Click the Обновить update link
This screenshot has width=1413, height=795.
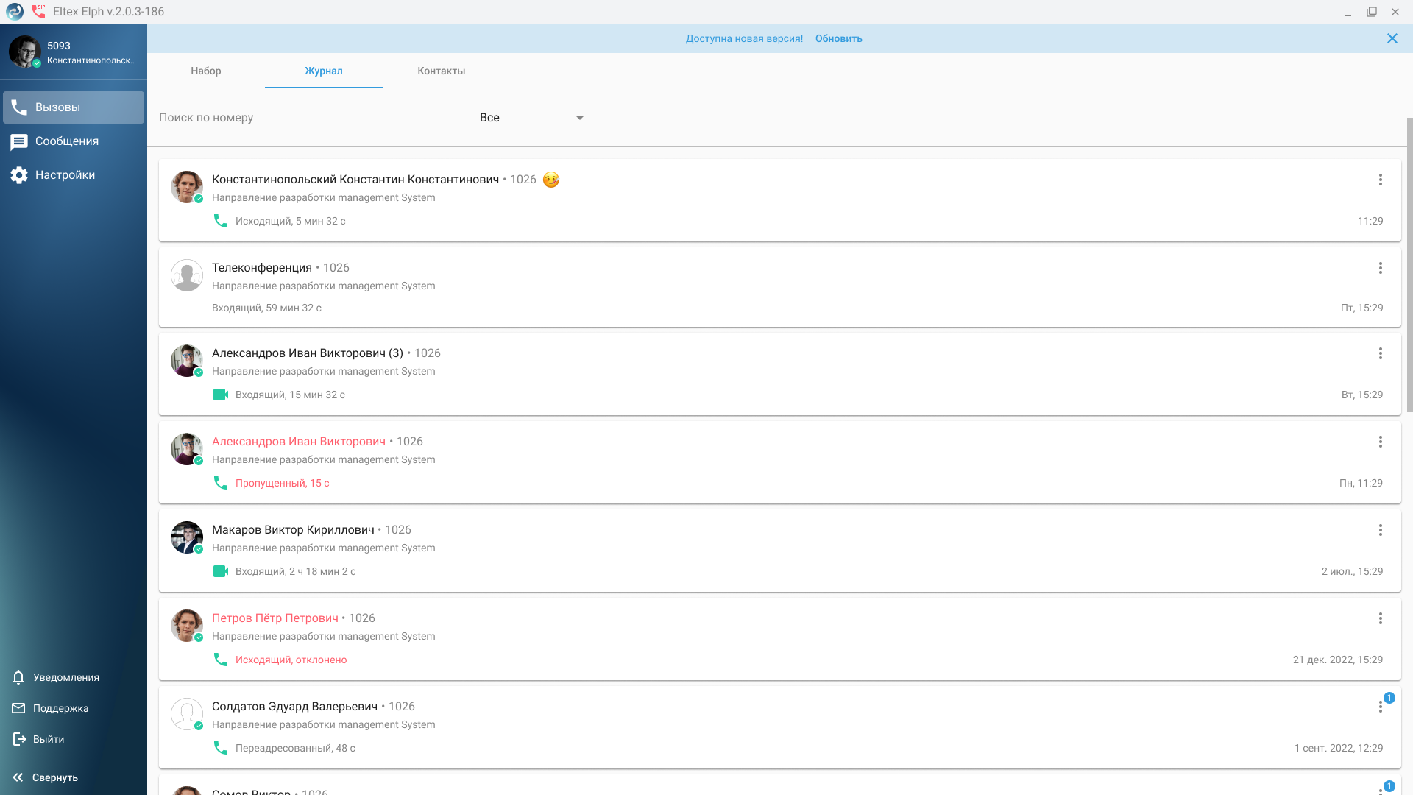point(838,38)
